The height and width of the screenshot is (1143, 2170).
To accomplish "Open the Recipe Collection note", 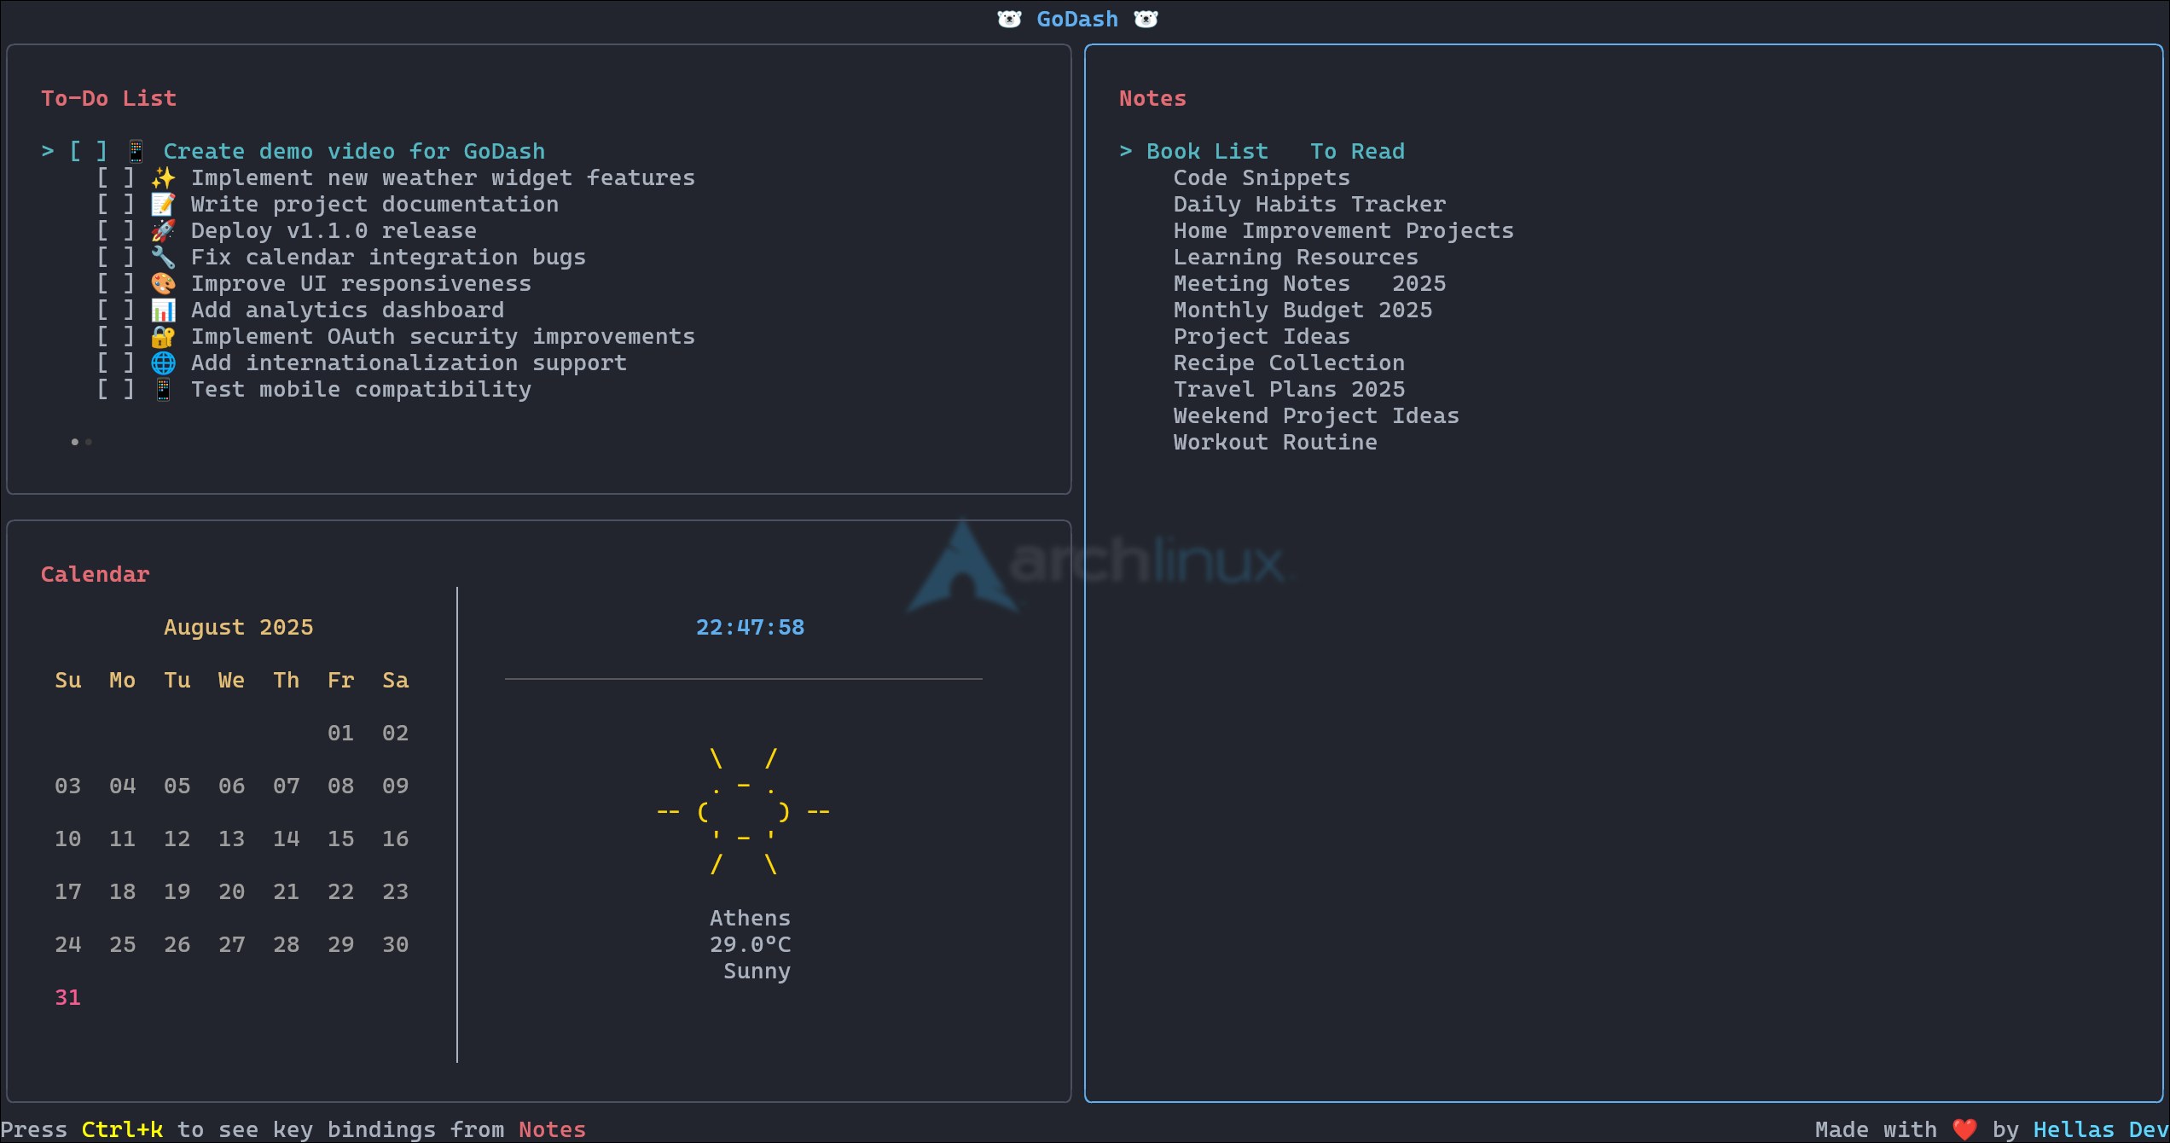I will tap(1288, 363).
